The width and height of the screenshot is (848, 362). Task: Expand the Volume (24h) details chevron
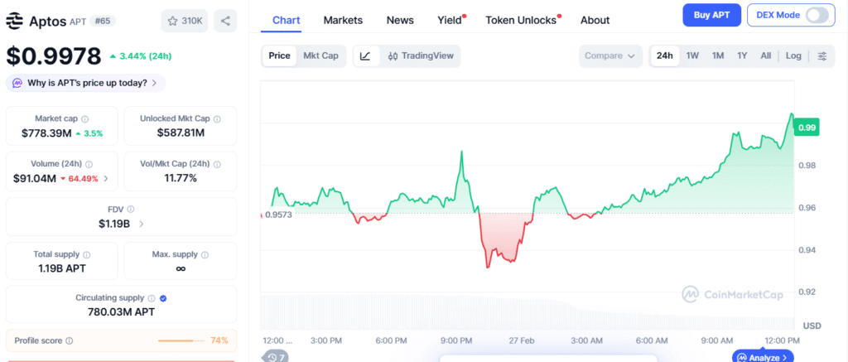pos(106,178)
